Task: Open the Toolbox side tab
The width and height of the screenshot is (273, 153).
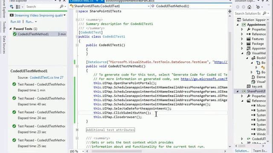Action: pos(4,27)
